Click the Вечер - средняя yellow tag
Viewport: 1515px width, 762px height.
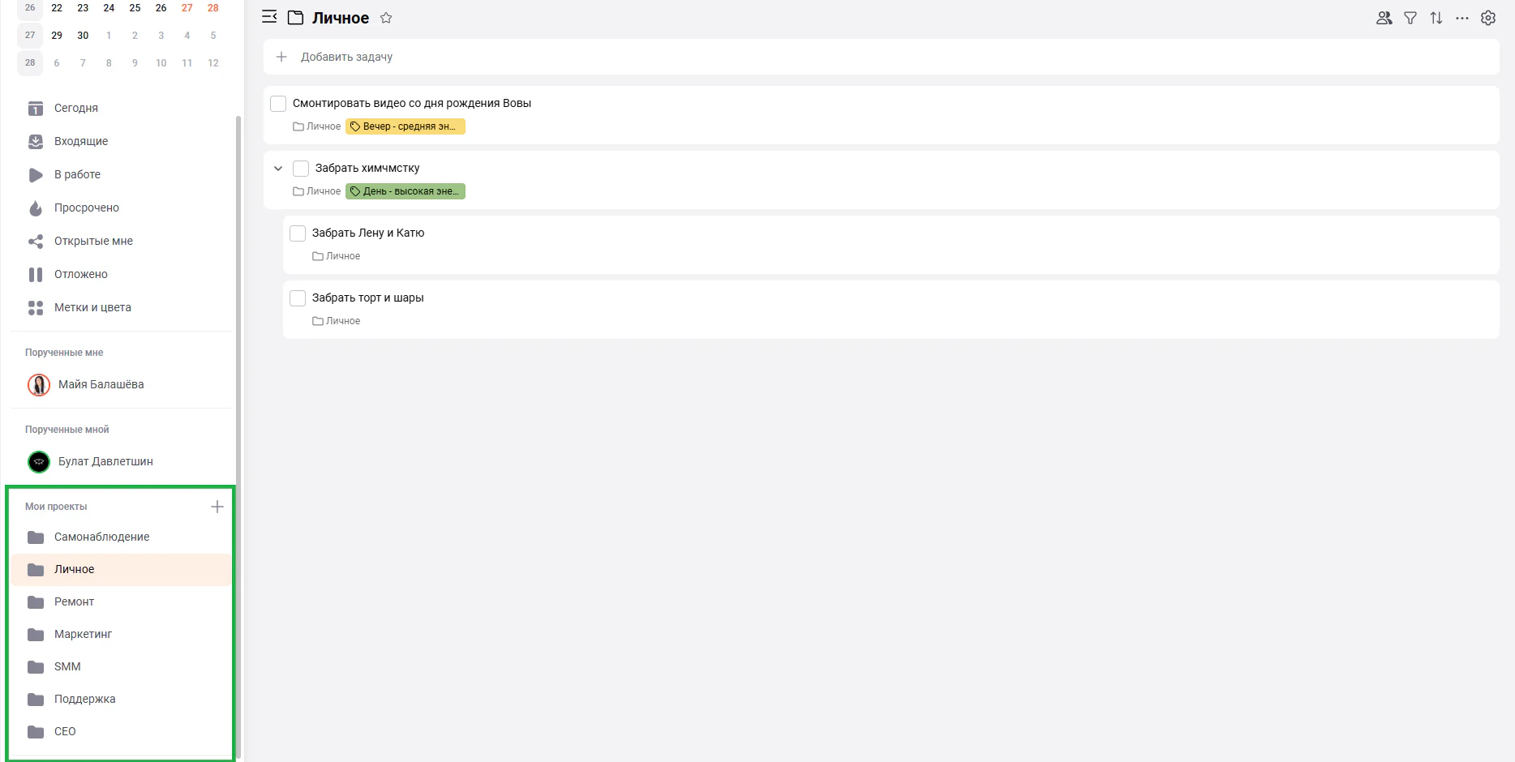click(x=406, y=126)
